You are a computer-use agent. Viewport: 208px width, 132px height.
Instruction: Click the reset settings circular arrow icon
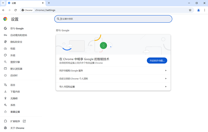click(5, 112)
